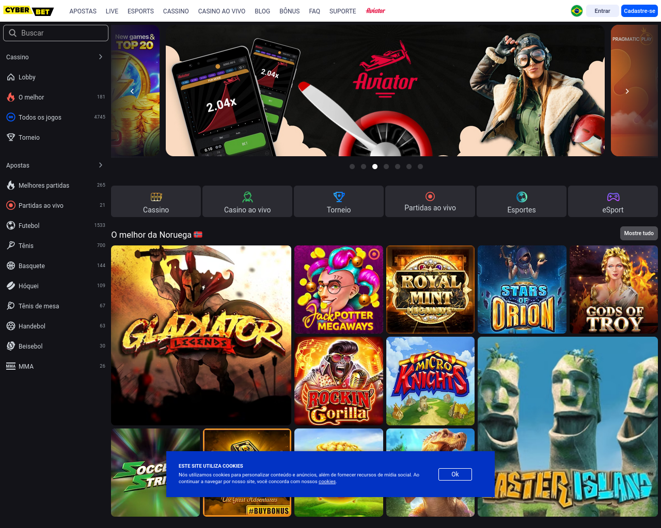Screen dimensions: 661x528
Task: Select the second carousel dot
Action: (x=364, y=167)
